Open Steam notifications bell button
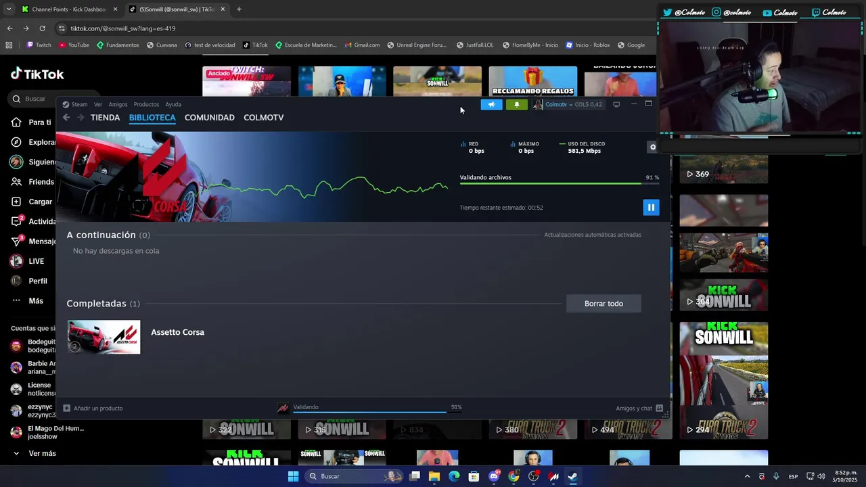The height and width of the screenshot is (487, 866). coord(517,104)
